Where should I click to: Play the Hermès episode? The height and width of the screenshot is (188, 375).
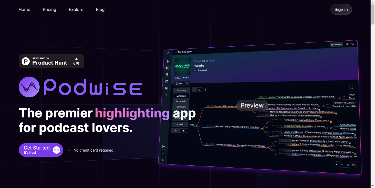pyautogui.click(x=179, y=84)
